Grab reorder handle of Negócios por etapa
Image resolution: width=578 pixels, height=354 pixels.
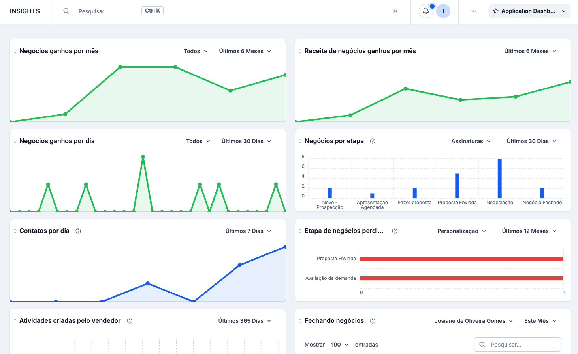(300, 141)
